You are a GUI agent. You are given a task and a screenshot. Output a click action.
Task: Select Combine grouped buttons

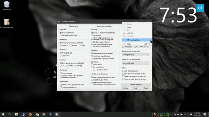pyautogui.click(x=101, y=56)
